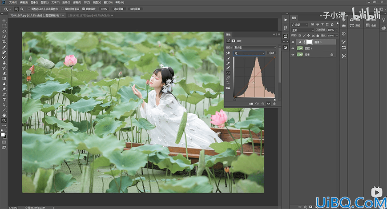The width and height of the screenshot is (387, 209).
Task: Open the Image menu
Action: [x=34, y=3]
